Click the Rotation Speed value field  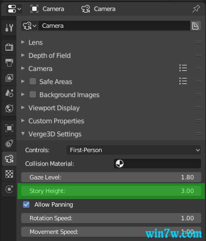111,218
